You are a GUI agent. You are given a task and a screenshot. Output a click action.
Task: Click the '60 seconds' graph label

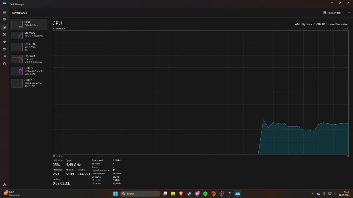[58, 156]
